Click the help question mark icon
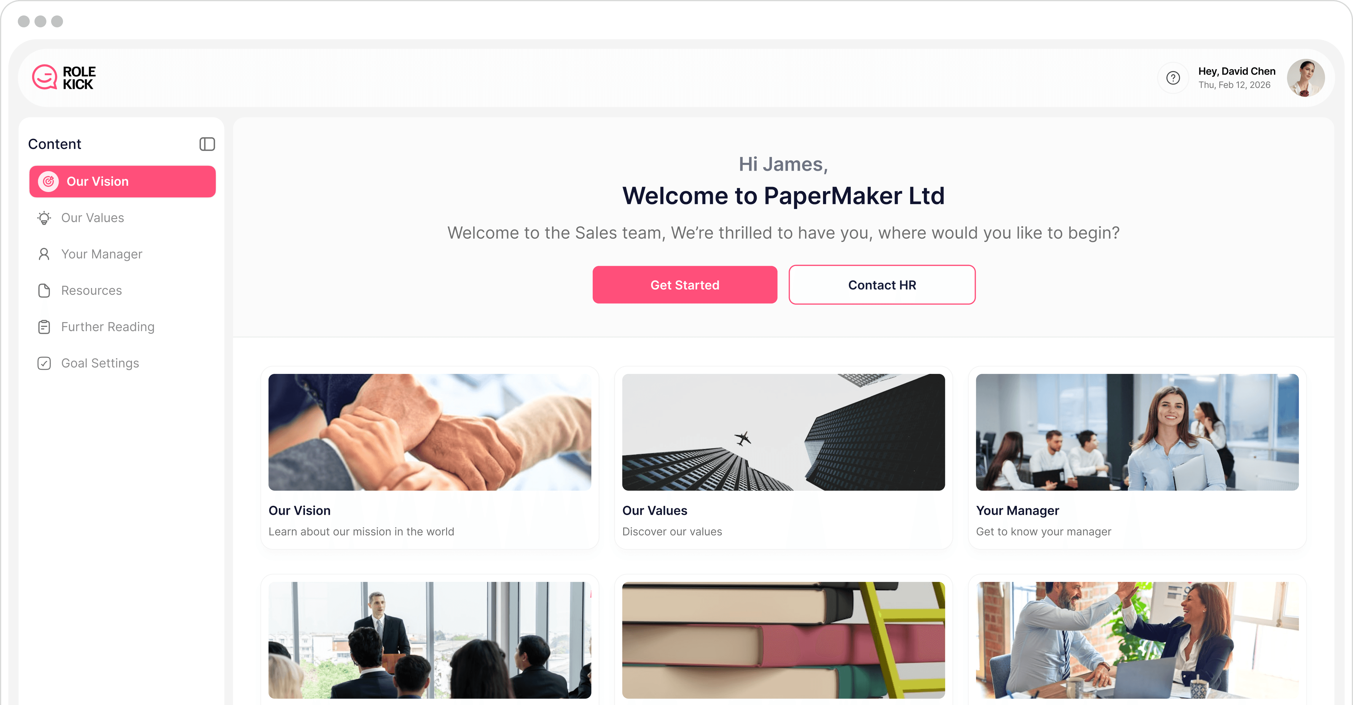This screenshot has height=705, width=1353. (1173, 78)
